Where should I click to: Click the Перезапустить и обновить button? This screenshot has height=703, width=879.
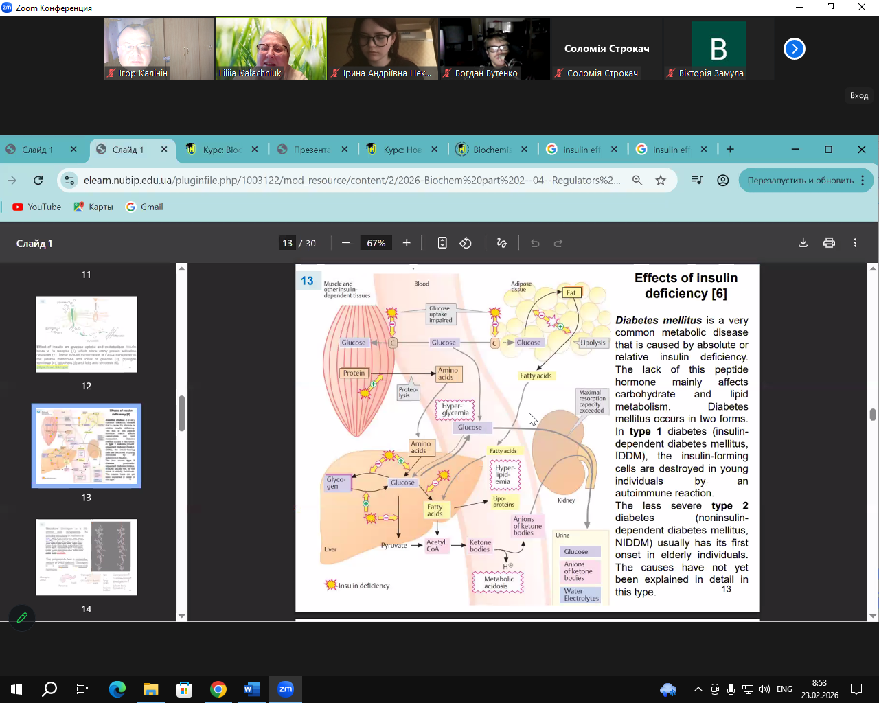(x=800, y=181)
